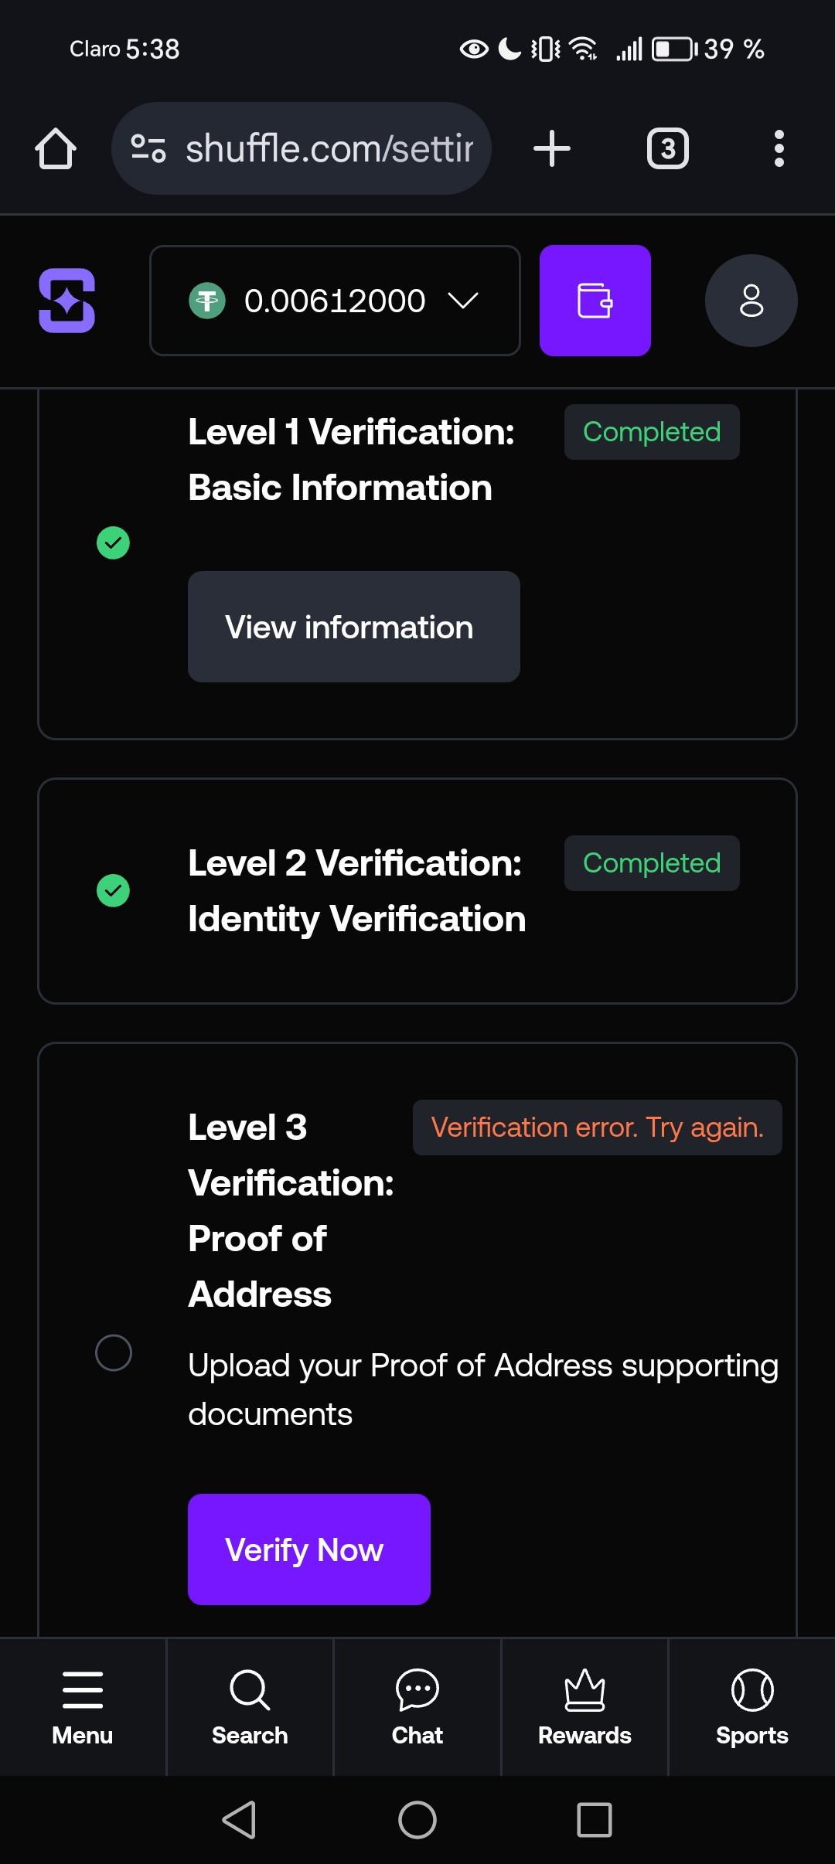
Task: Open a new browser tab
Action: (552, 148)
